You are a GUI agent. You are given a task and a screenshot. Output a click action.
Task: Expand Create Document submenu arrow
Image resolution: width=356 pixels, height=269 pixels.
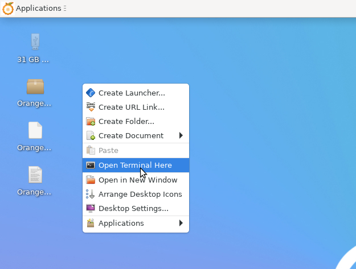[181, 135]
